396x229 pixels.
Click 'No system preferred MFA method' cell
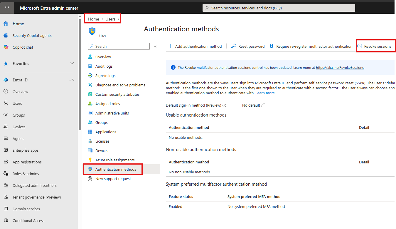pos(256,206)
